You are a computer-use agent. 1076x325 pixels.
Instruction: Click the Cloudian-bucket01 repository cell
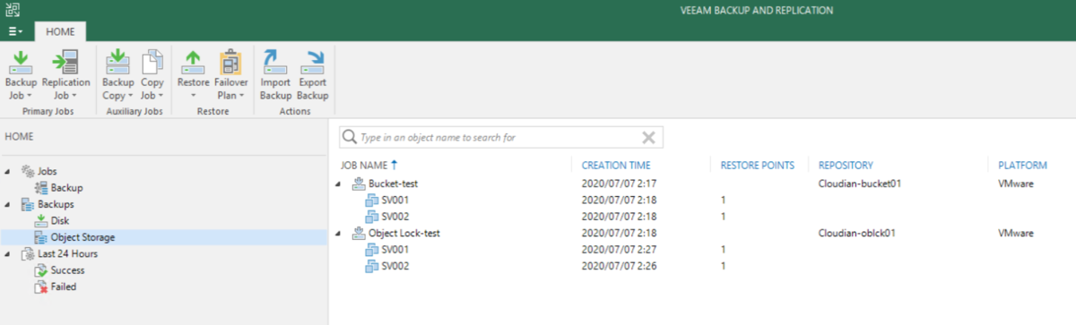tap(861, 184)
